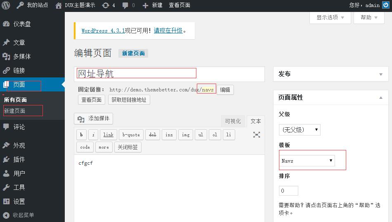This screenshot has width=392, height=222.
Task: Open the 页面 pages icon
Action: (6, 84)
